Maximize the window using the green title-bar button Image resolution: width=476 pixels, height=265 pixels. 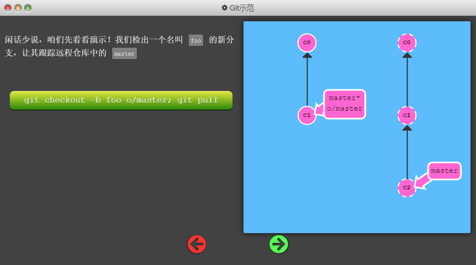pos(28,8)
